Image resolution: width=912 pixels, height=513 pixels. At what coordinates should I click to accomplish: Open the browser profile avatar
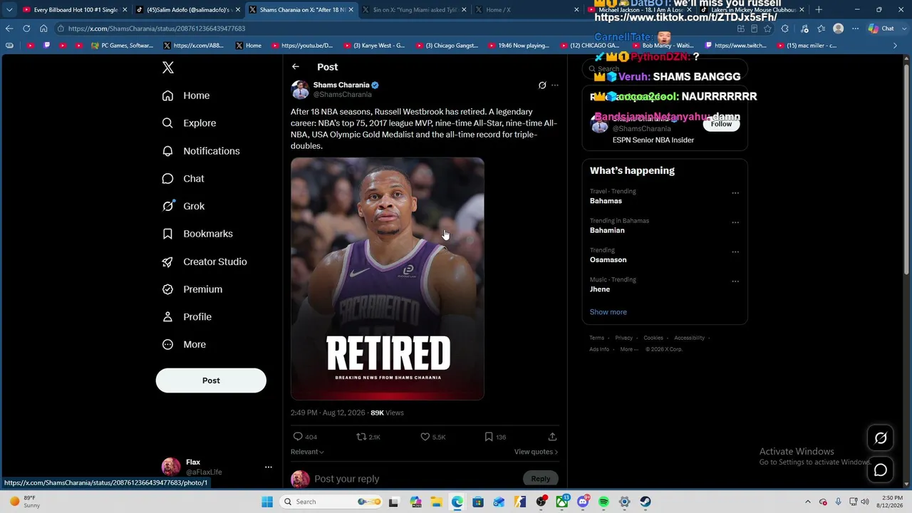click(x=838, y=28)
